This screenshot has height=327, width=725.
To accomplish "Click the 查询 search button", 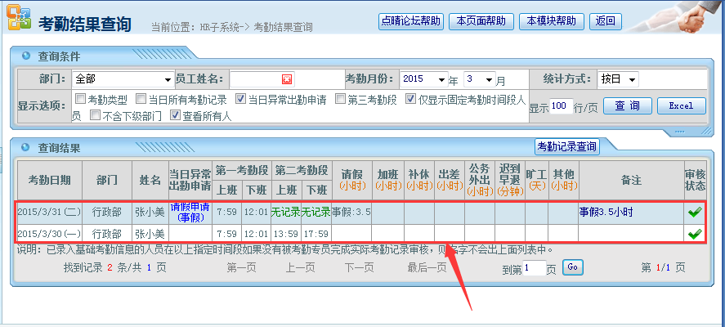I will [x=628, y=106].
